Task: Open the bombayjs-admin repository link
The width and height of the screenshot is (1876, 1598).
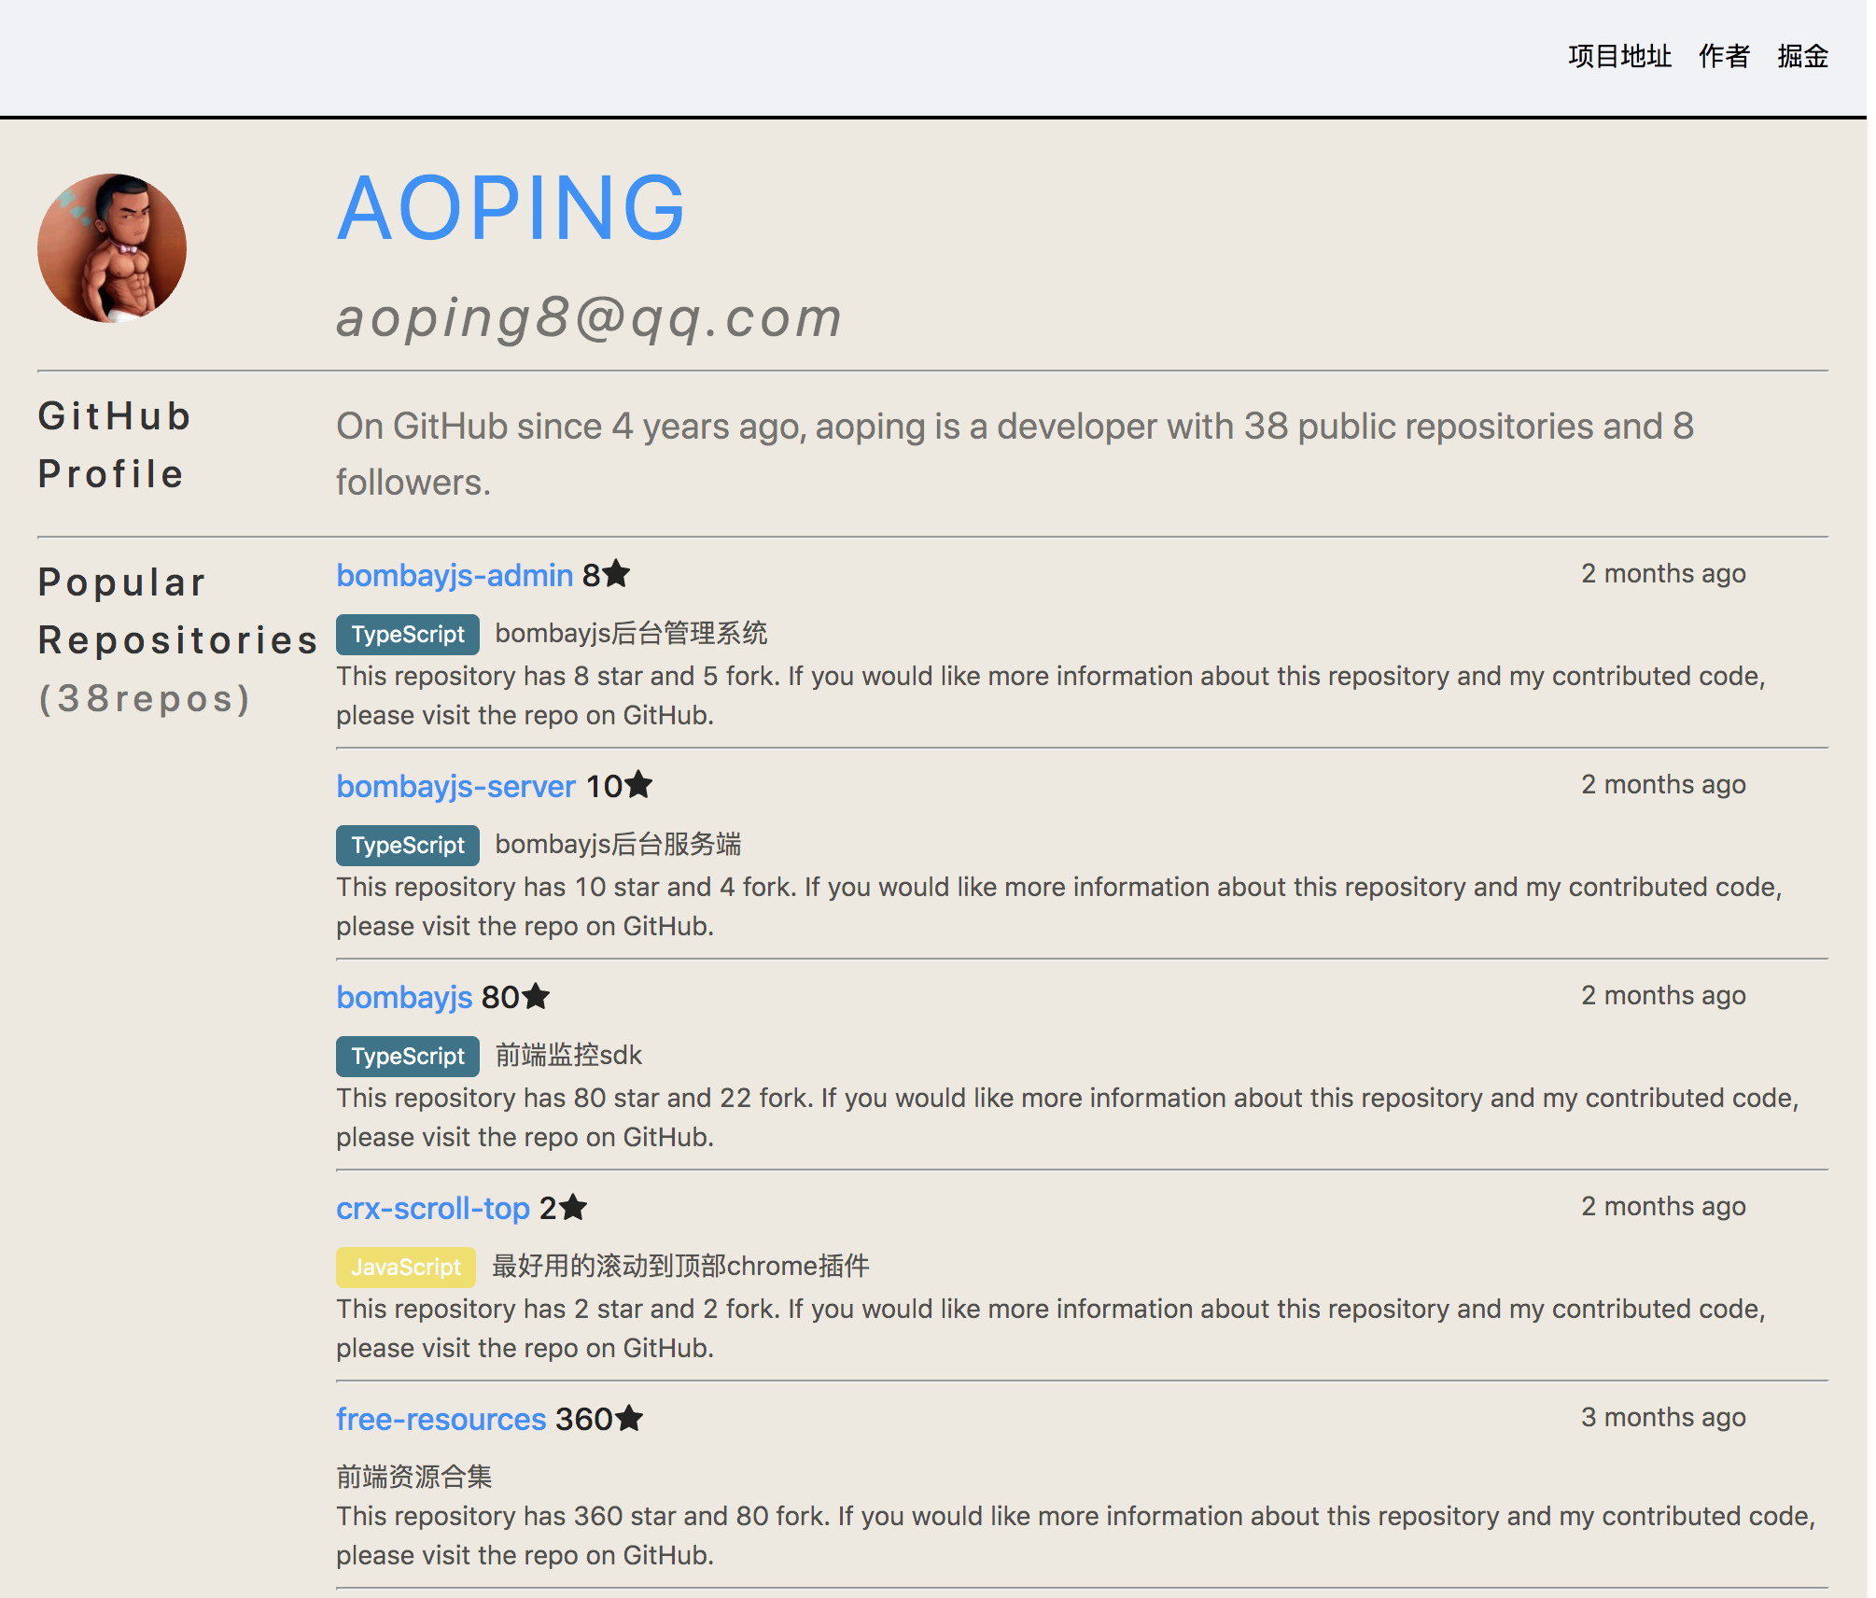Action: 455,575
